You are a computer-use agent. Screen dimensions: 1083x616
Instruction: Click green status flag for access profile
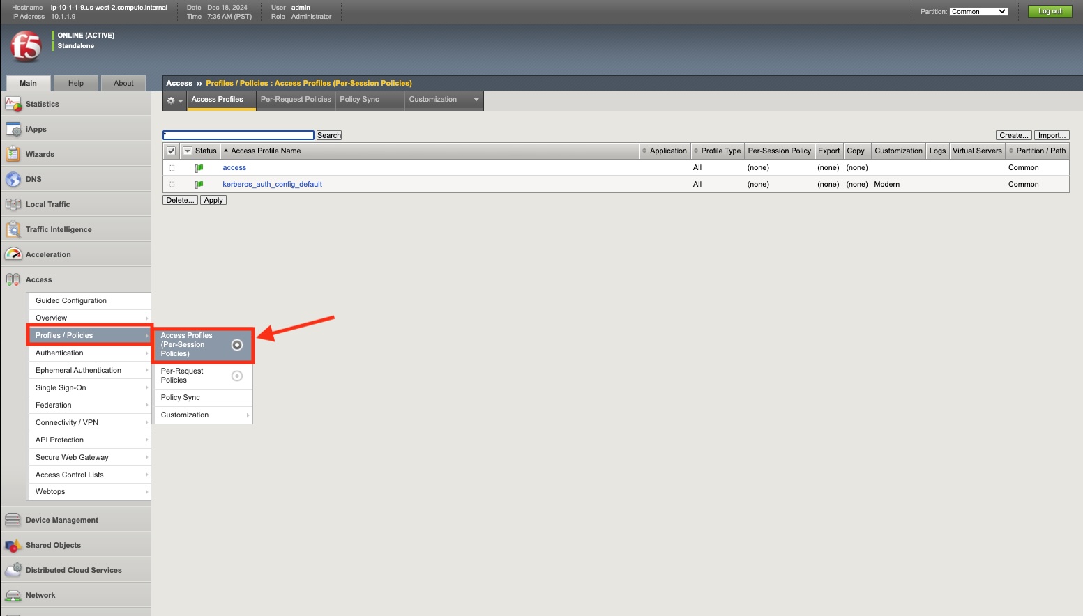199,168
